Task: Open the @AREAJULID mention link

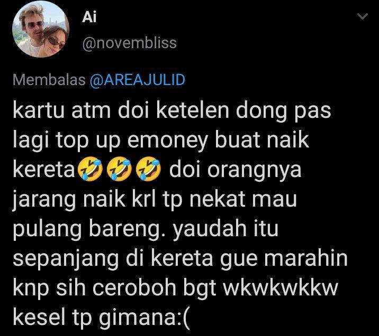Action: [x=137, y=80]
